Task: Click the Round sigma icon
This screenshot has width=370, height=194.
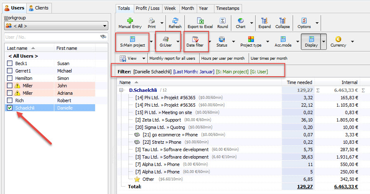Action: (x=223, y=21)
